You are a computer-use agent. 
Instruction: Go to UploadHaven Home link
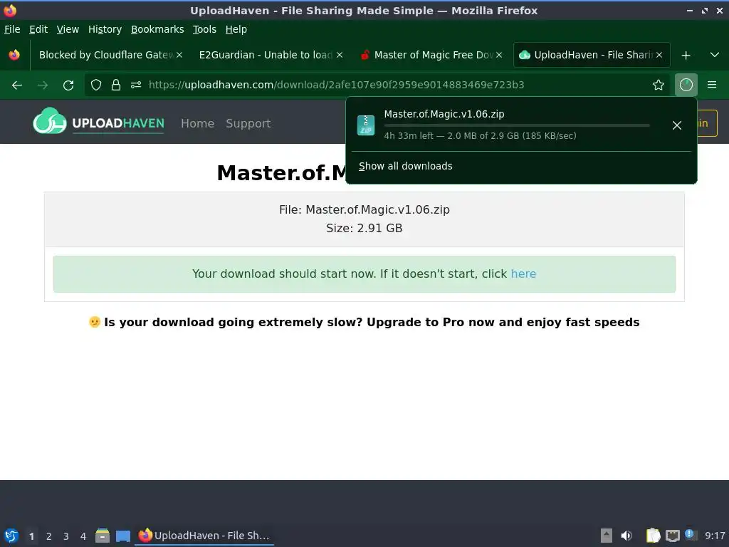tap(198, 123)
